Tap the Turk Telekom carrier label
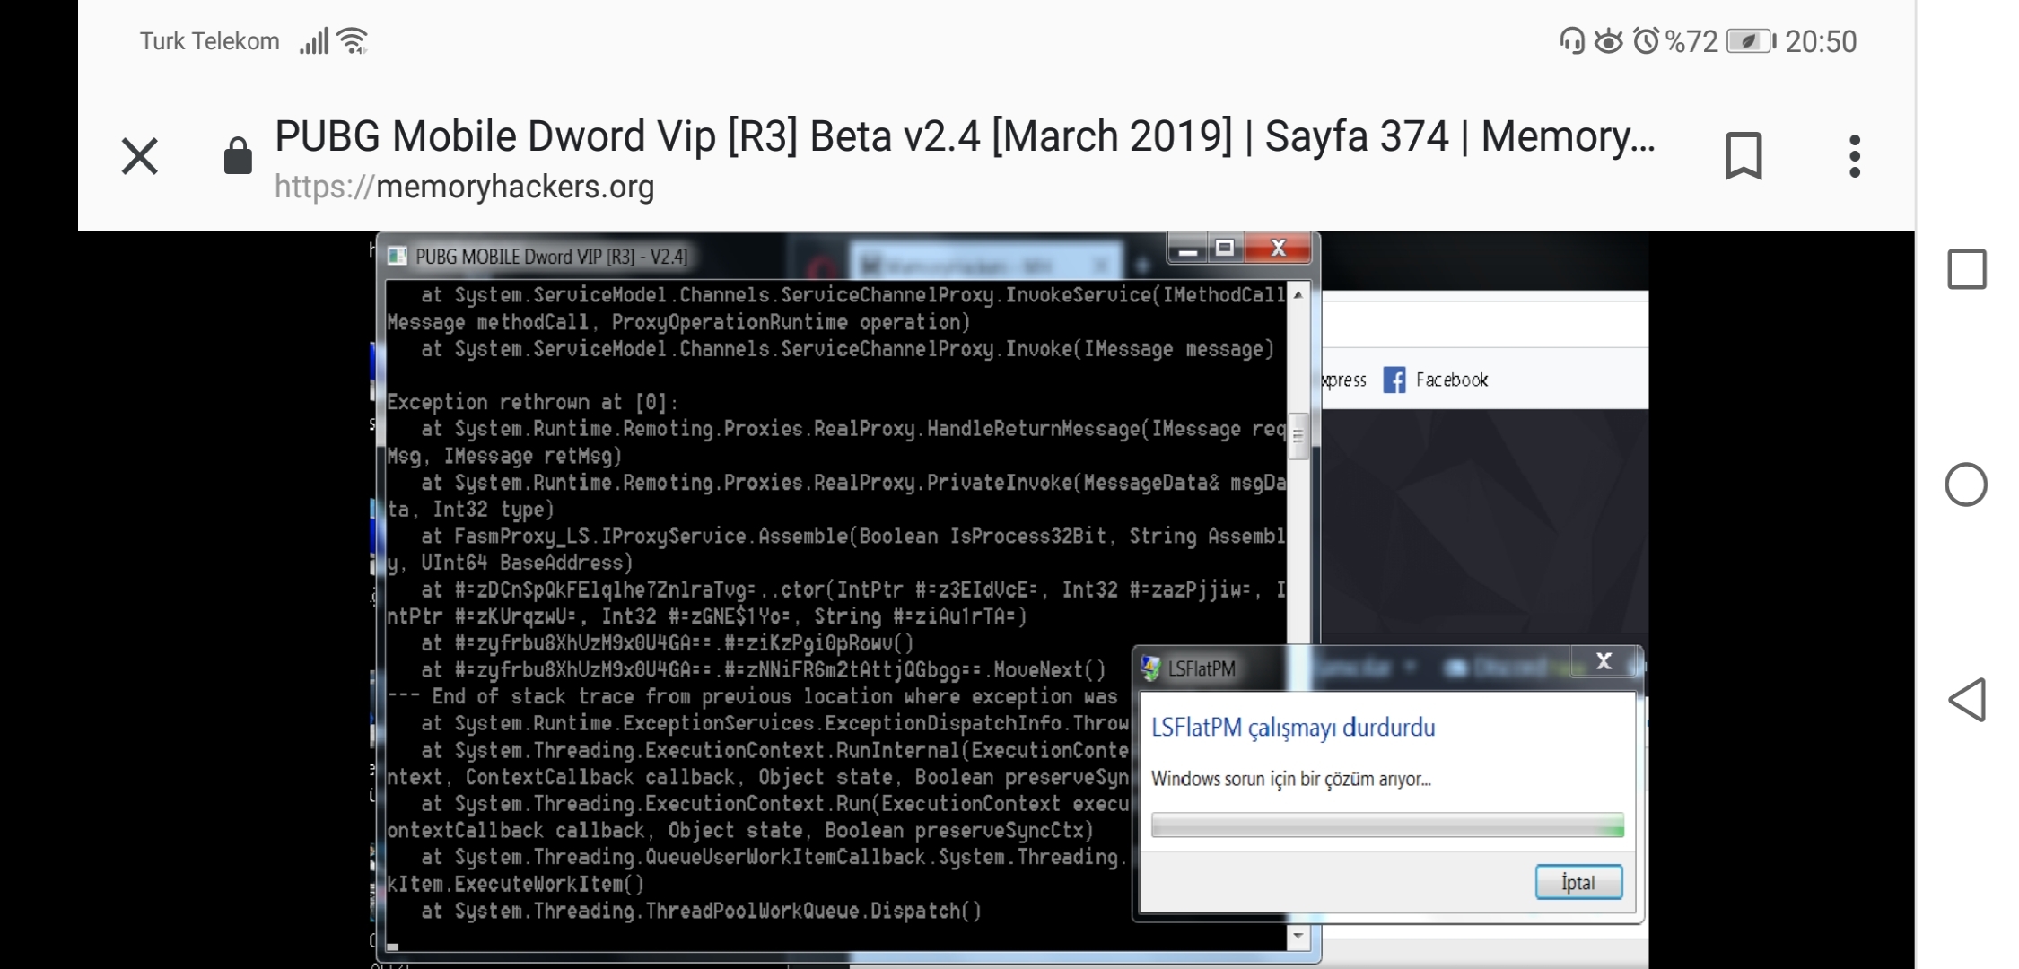The width and height of the screenshot is (2019, 969). coord(209,41)
